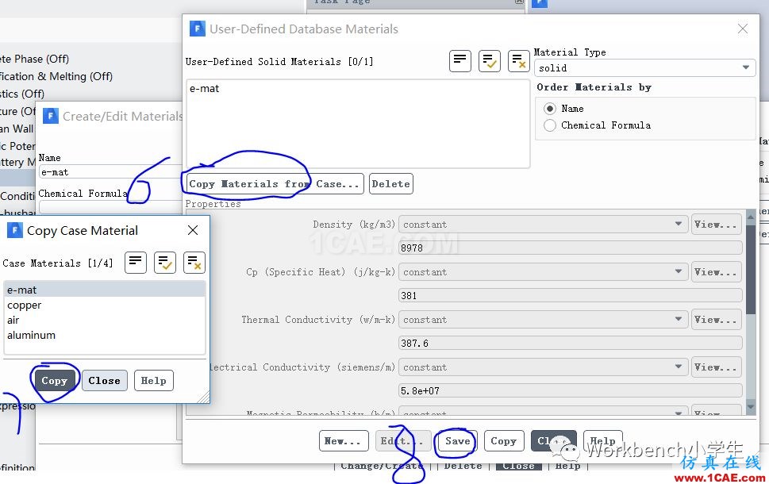Image resolution: width=769 pixels, height=484 pixels.
Task: Select air in Case Materials list
Action: coord(105,321)
